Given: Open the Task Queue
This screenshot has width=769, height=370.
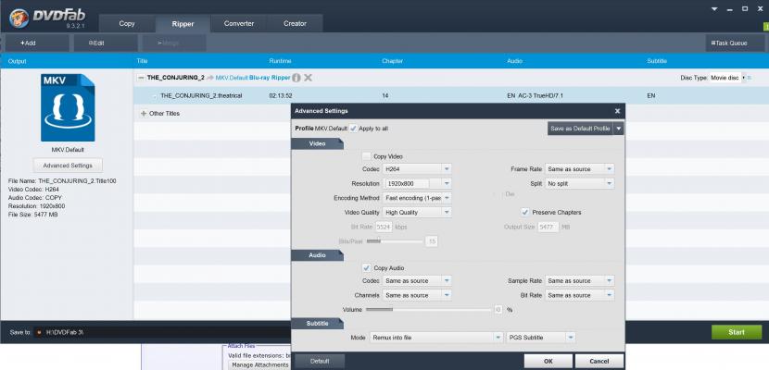Looking at the screenshot, I should 730,43.
